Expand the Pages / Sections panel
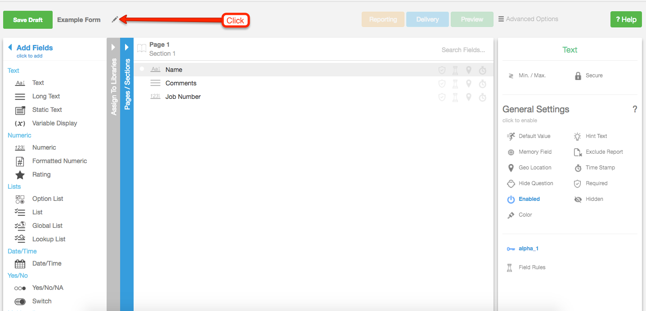 point(127,47)
